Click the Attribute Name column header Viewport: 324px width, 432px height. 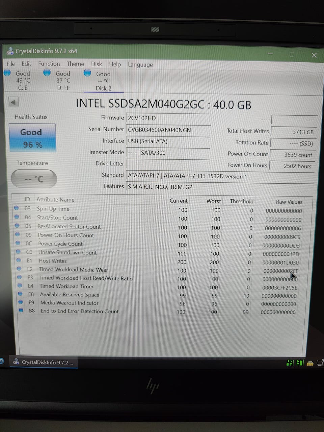(55, 200)
